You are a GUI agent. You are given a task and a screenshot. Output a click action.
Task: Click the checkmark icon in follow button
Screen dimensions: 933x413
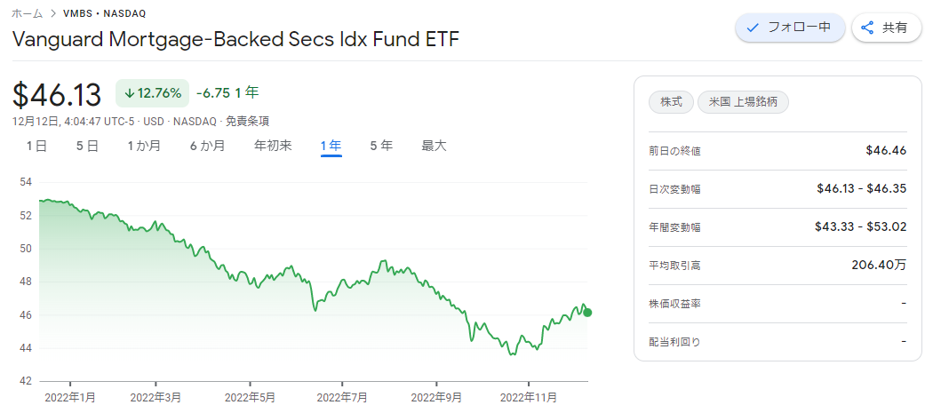pos(753,28)
